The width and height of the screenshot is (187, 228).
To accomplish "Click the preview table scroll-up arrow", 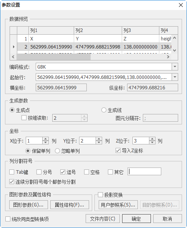I will (175, 38).
